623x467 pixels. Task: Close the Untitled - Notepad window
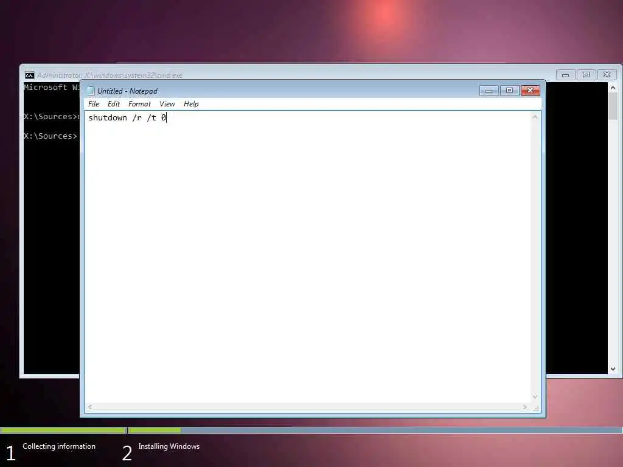(530, 91)
